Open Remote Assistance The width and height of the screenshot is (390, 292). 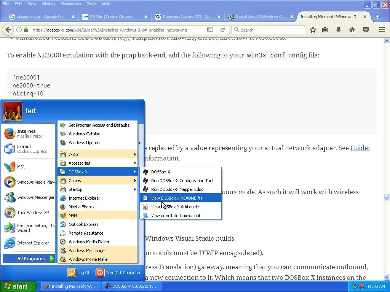(98, 233)
